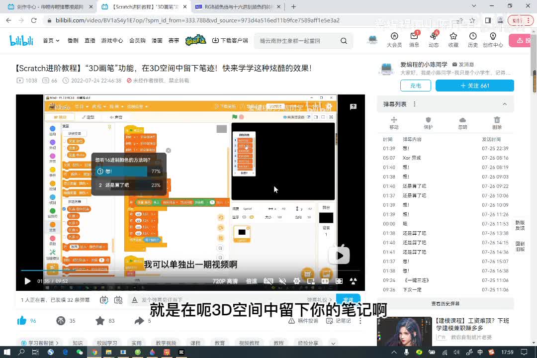Open the 建模课程 ad thumbnail
This screenshot has height=358, width=537.
pos(404,331)
